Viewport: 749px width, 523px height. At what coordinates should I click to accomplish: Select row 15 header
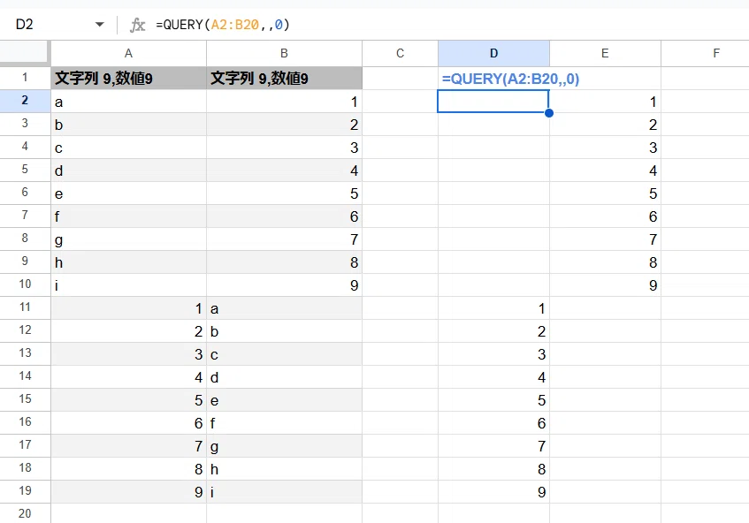[25, 399]
